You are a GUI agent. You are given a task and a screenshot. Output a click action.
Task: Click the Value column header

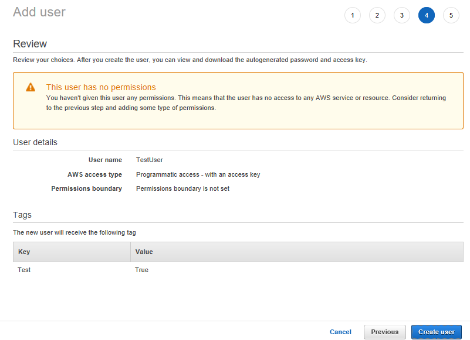144,252
